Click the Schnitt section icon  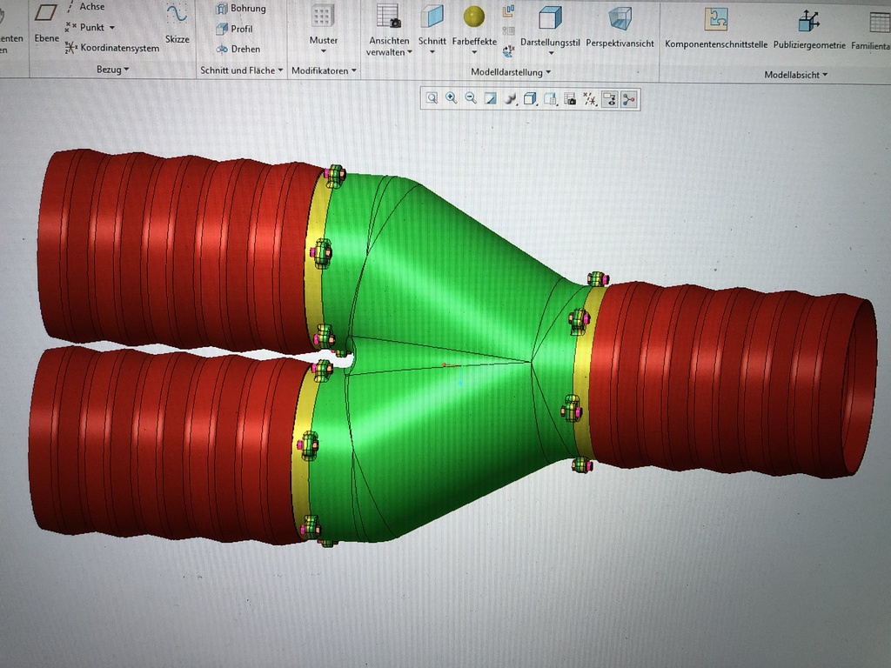click(432, 16)
